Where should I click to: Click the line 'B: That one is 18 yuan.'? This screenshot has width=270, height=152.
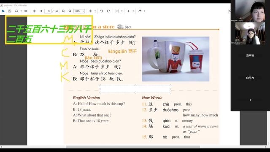click(91, 121)
